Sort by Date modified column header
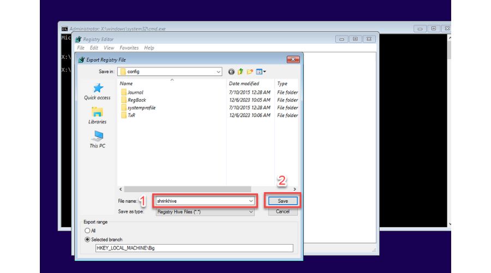This screenshot has height=273, width=491. [x=244, y=84]
